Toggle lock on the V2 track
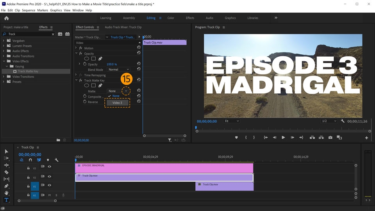Screen dimensions: 375x211 tap(28, 177)
